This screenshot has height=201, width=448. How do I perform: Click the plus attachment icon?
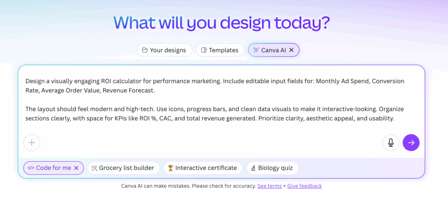point(31,142)
